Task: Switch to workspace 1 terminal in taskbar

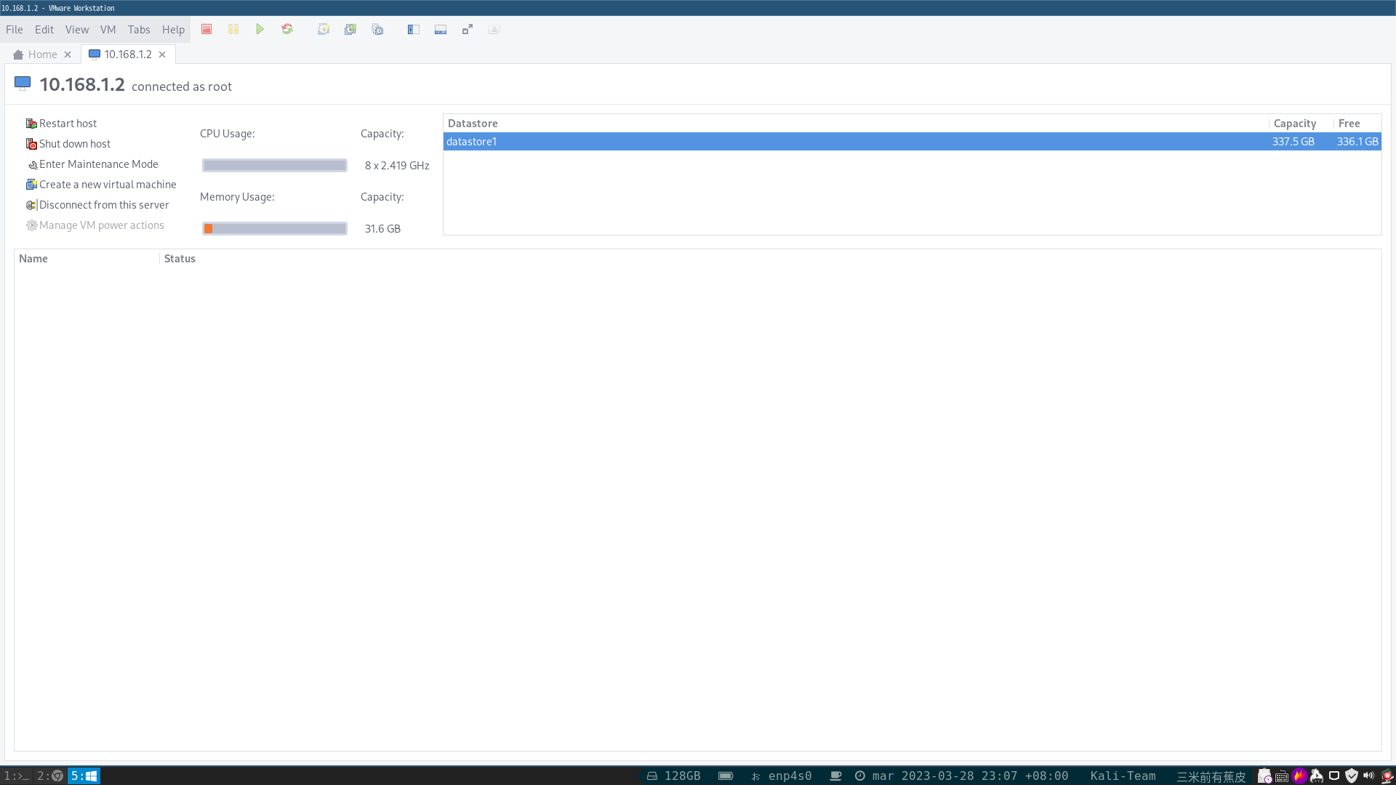Action: (17, 776)
